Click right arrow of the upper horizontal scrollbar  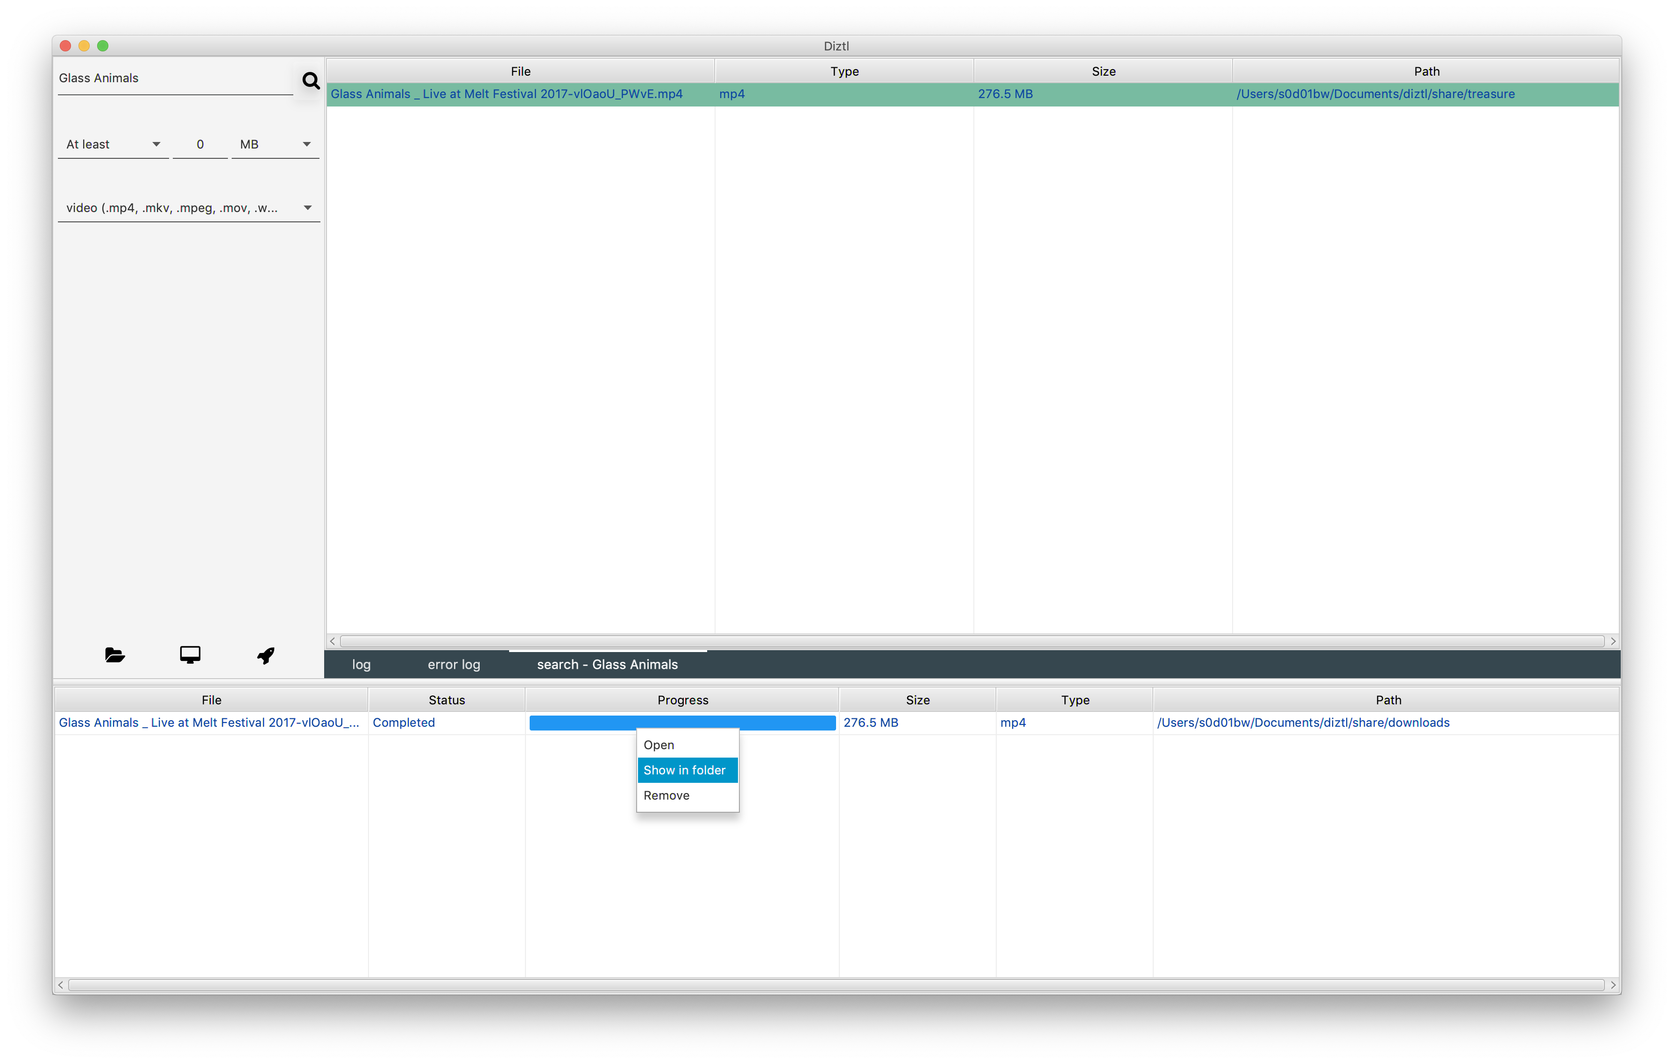pyautogui.click(x=1613, y=641)
